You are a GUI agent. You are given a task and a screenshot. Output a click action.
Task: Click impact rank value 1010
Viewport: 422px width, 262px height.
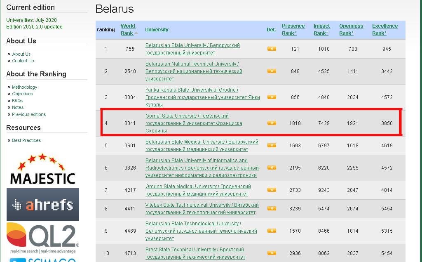(324, 49)
